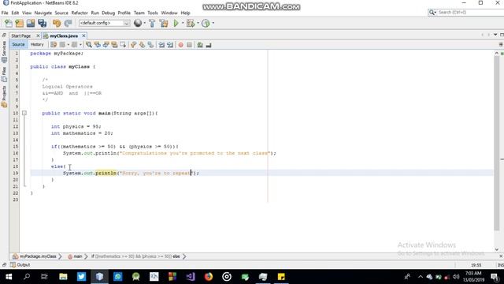The height and width of the screenshot is (284, 504).
Task: Click the Windows Start button
Action: coord(9,277)
